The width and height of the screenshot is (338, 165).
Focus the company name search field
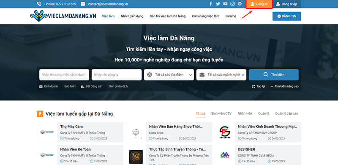coord(117,75)
